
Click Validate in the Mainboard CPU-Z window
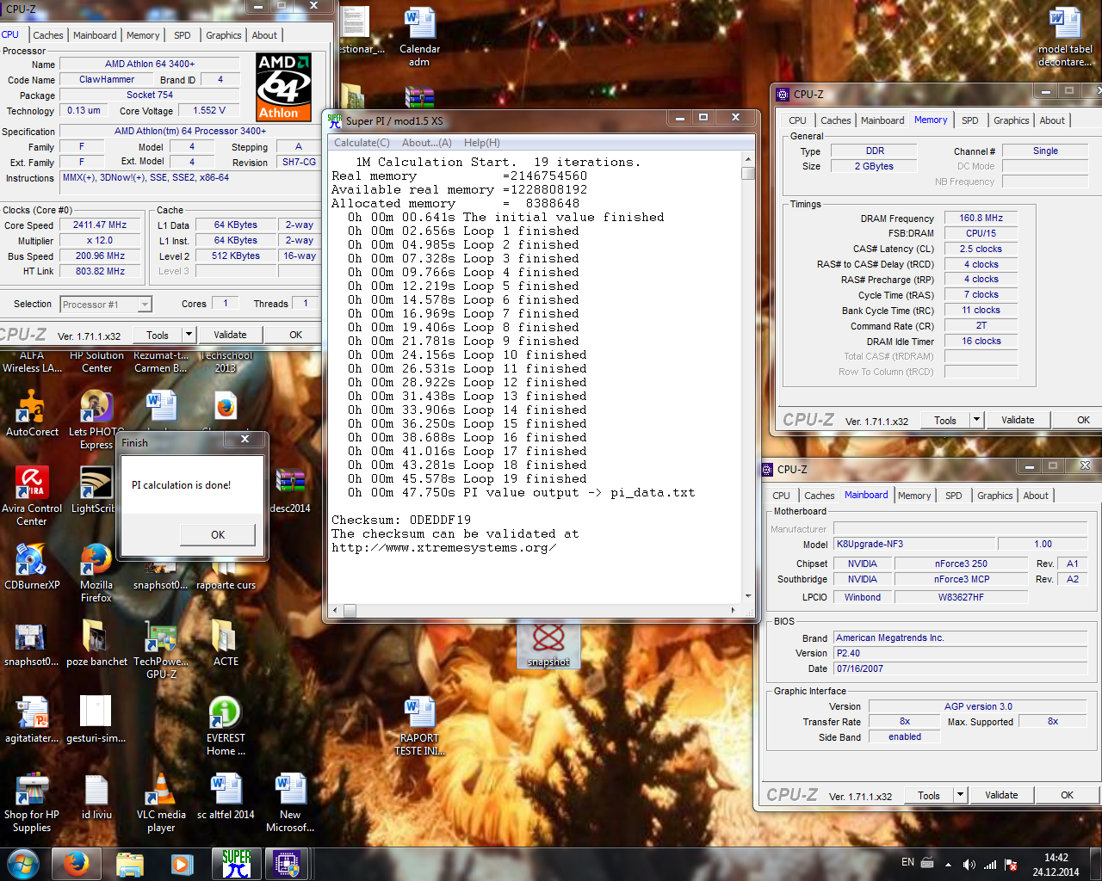pos(1001,795)
